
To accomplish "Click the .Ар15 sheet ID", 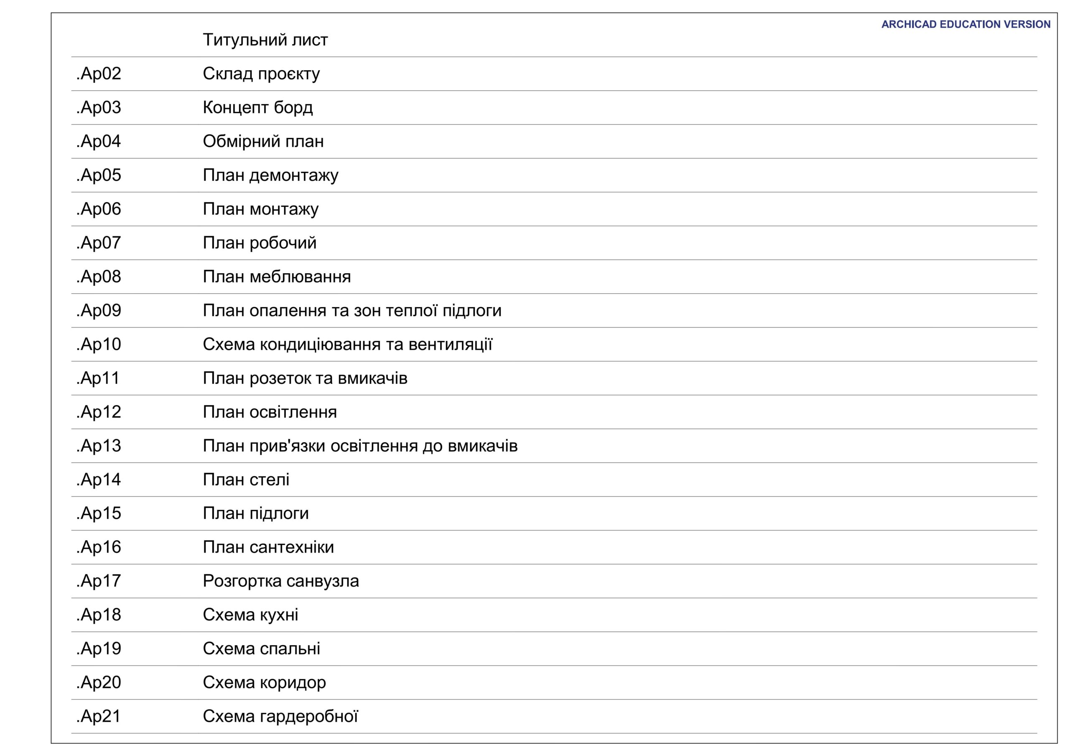I will [x=99, y=514].
